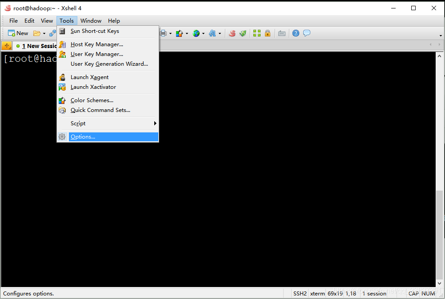The width and height of the screenshot is (445, 299).
Task: Click the New session toolbar button
Action: point(18,33)
